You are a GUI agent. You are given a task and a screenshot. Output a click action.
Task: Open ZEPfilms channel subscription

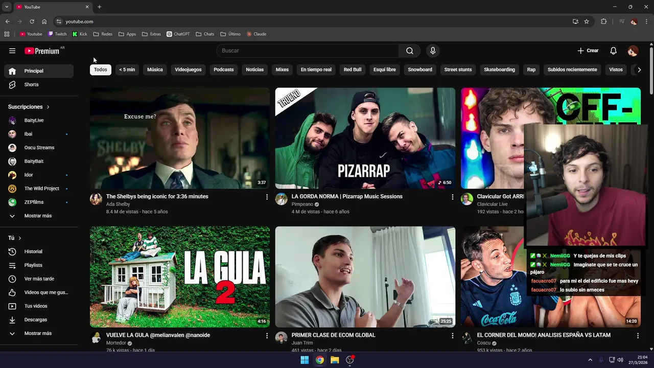click(x=39, y=202)
